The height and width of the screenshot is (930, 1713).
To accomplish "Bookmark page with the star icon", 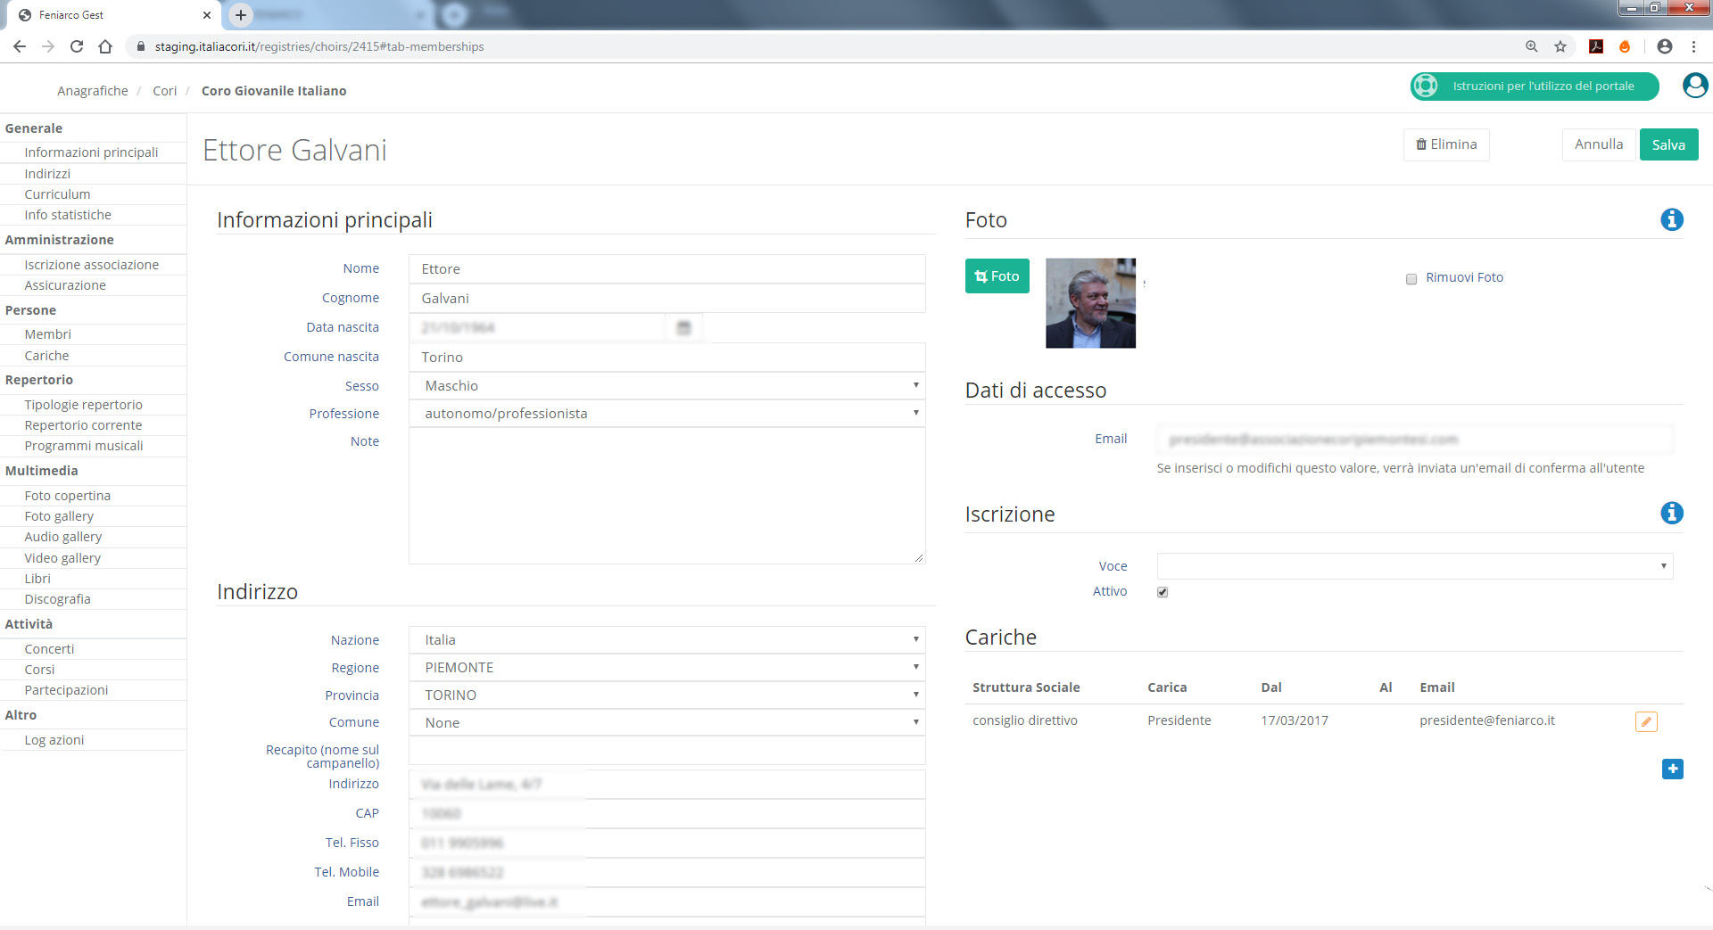I will pos(1560,46).
